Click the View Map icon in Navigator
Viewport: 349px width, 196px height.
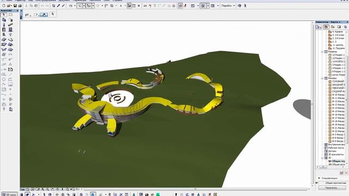(x=333, y=27)
